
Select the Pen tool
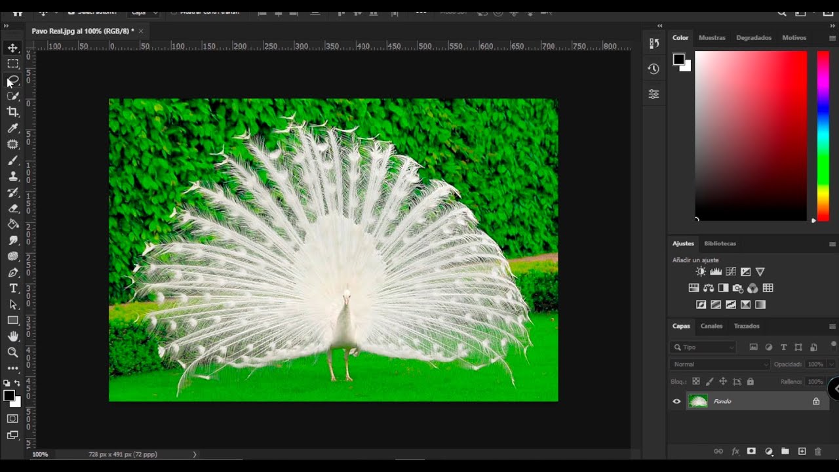click(x=12, y=273)
